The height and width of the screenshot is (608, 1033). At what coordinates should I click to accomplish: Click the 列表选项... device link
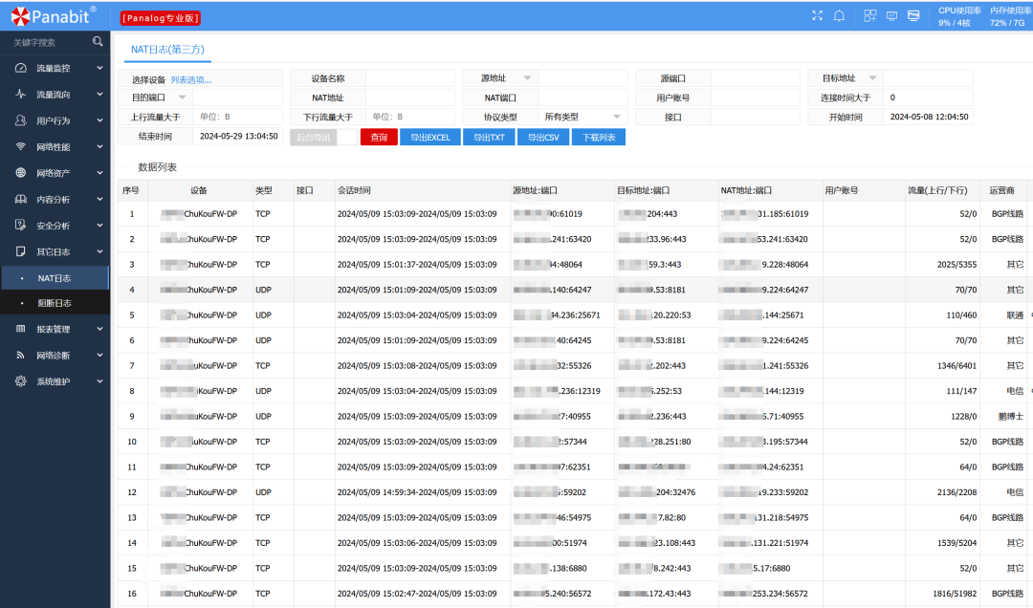pos(190,79)
